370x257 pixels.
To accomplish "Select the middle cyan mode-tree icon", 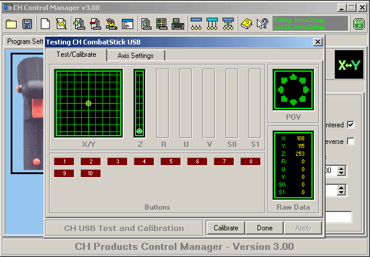I will pyautogui.click(x=212, y=24).
